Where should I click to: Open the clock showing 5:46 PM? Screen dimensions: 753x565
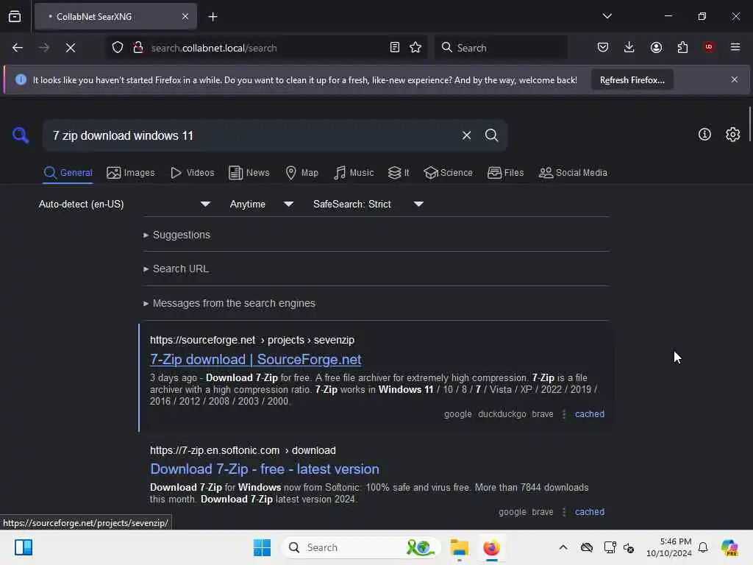[668, 547]
